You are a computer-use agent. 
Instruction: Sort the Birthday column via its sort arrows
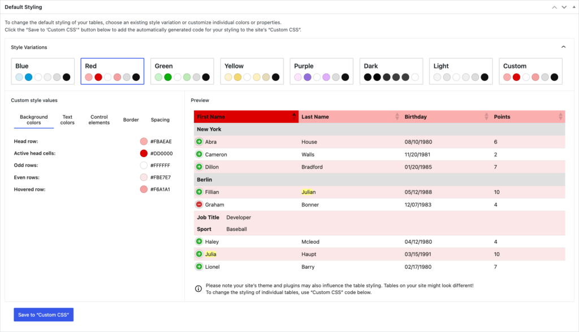(x=487, y=117)
